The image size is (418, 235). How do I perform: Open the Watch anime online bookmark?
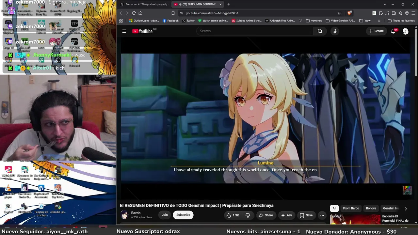(x=213, y=21)
